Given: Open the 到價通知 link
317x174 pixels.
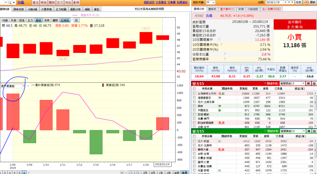Looking at the screenshot, I should tap(182, 2).
